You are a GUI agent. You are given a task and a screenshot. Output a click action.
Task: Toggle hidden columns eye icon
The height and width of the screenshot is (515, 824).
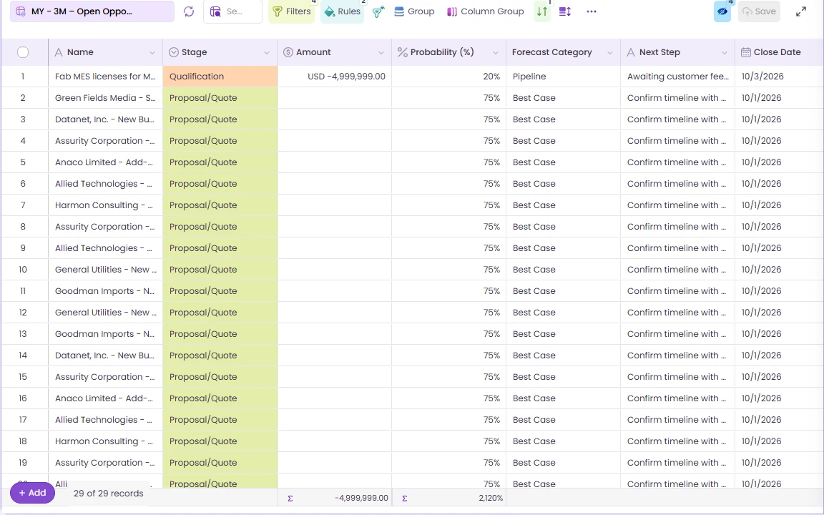(x=722, y=11)
